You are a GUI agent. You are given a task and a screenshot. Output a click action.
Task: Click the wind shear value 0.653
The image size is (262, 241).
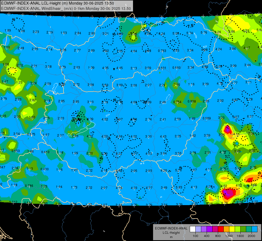16,151
